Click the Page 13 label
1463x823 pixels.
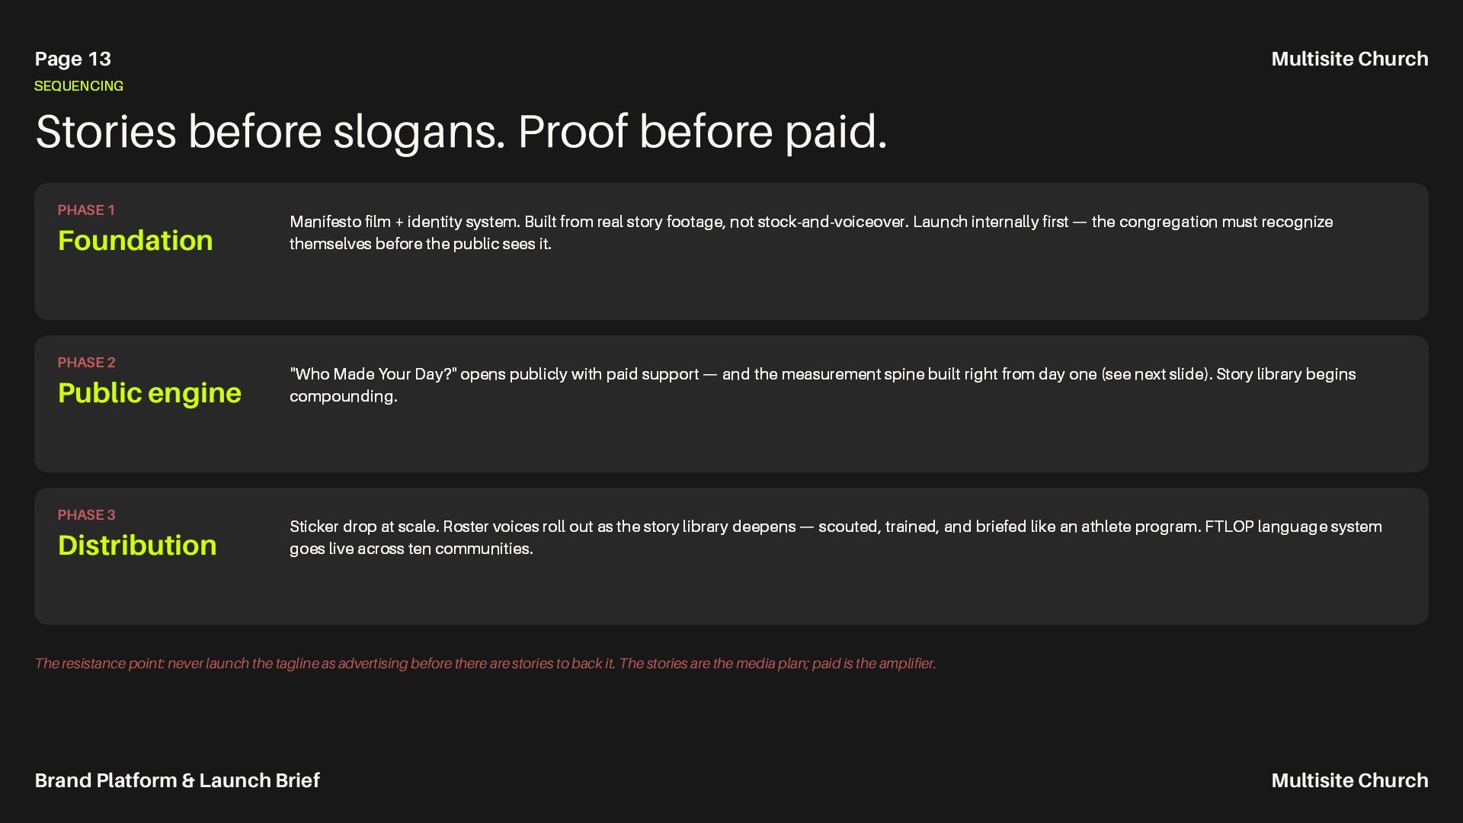tap(72, 59)
